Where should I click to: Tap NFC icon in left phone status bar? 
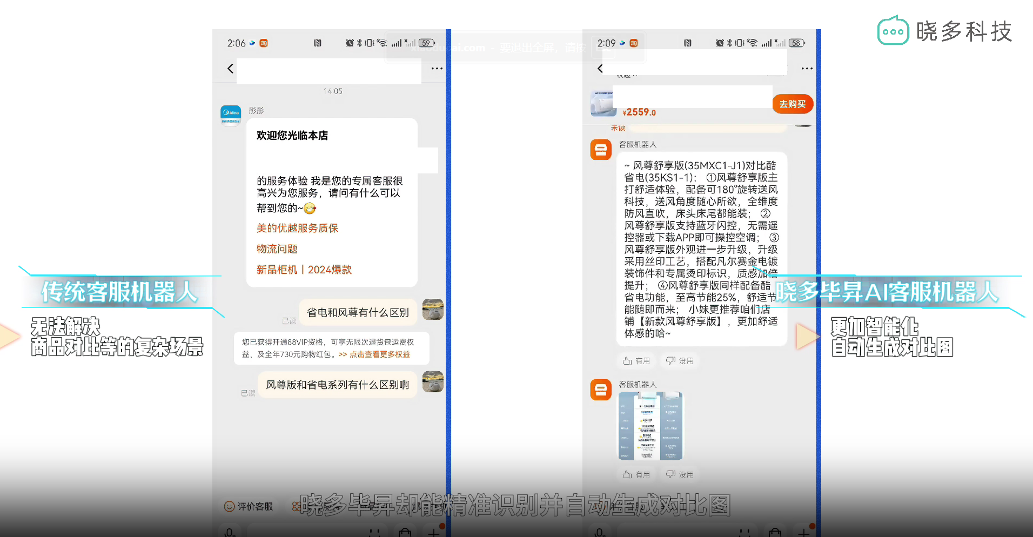[318, 43]
